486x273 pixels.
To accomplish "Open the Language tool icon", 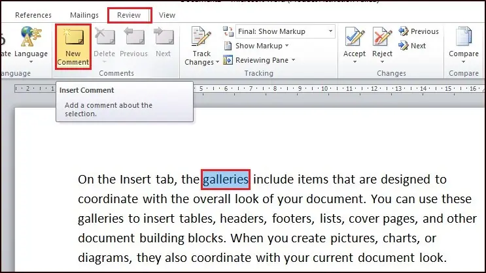I will pos(31,37).
